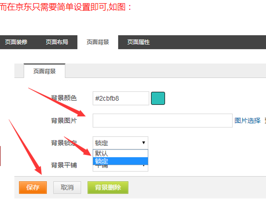Open the teal background color swatch

coord(158,98)
